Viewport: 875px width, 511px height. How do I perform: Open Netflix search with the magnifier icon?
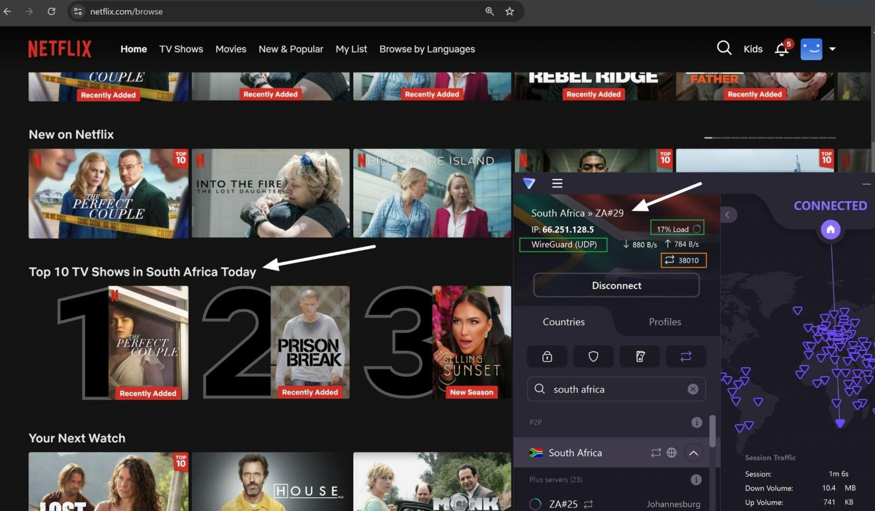click(724, 49)
